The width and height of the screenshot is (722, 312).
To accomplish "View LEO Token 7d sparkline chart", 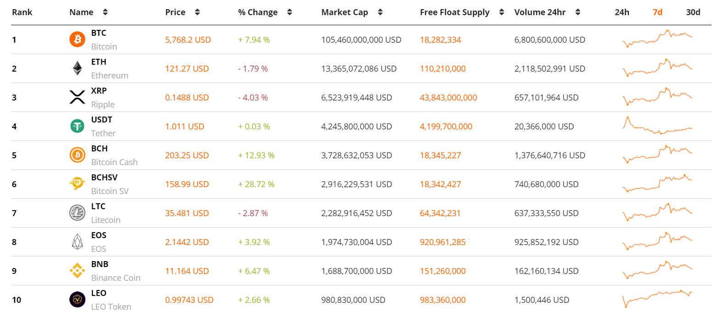I will [x=657, y=300].
